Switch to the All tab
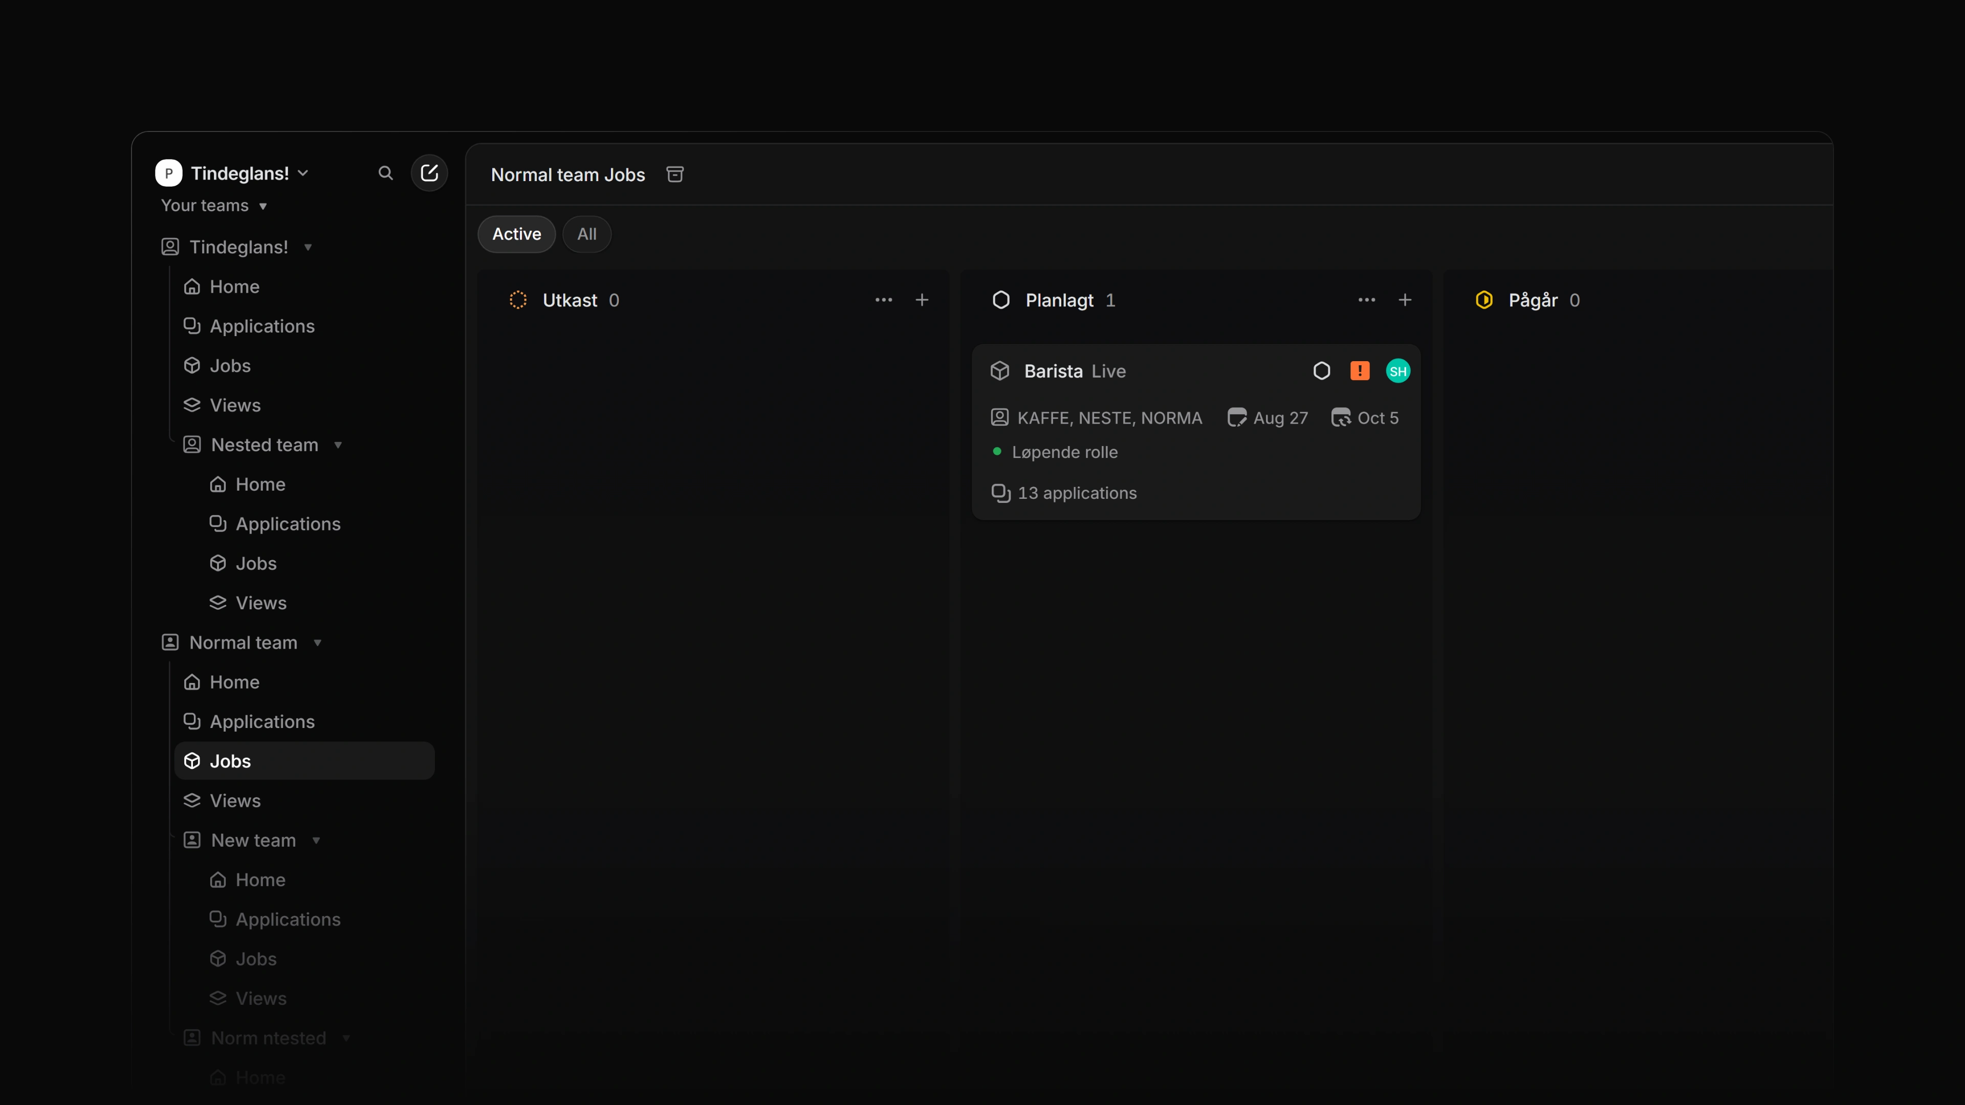 click(x=586, y=234)
